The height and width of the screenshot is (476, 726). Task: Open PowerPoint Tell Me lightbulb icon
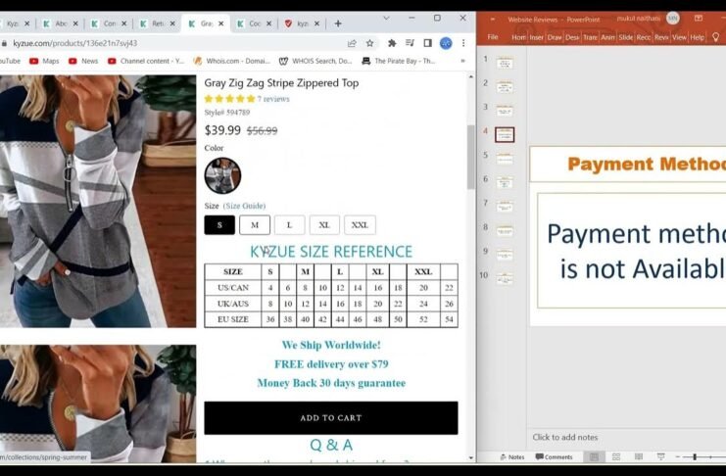pos(716,37)
